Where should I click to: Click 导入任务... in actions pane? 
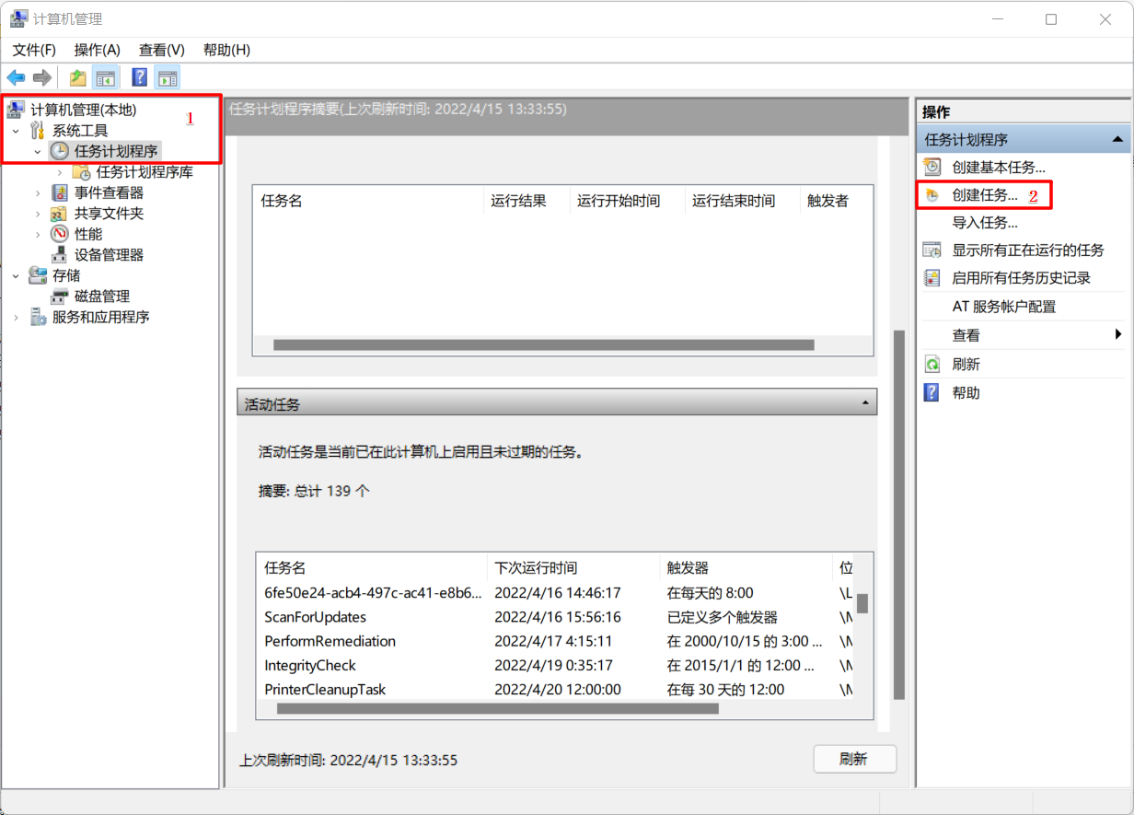[984, 223]
